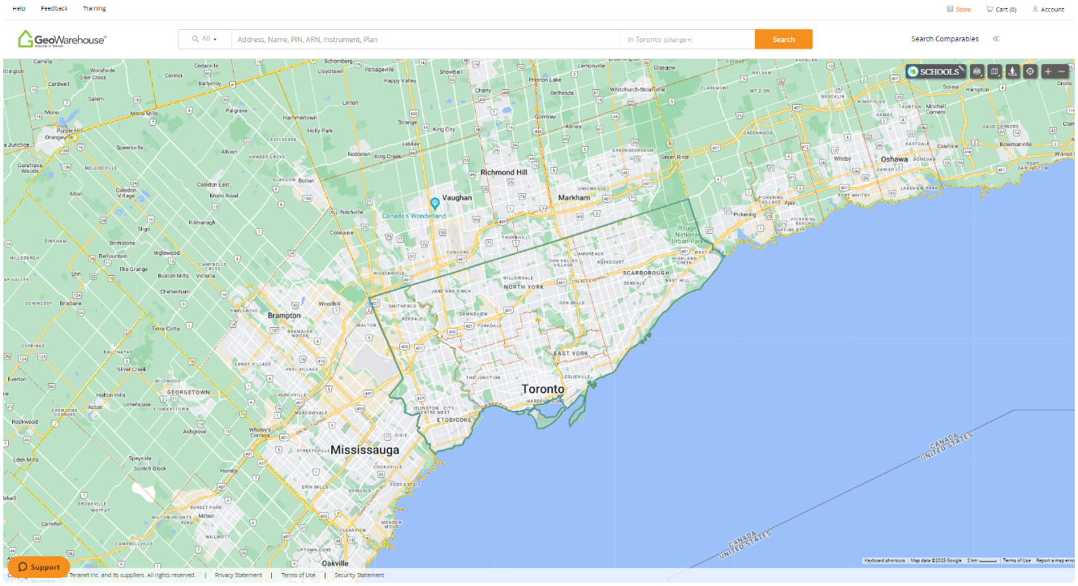The width and height of the screenshot is (1078, 586).
Task: Open Search Comparables
Action: [x=944, y=39]
